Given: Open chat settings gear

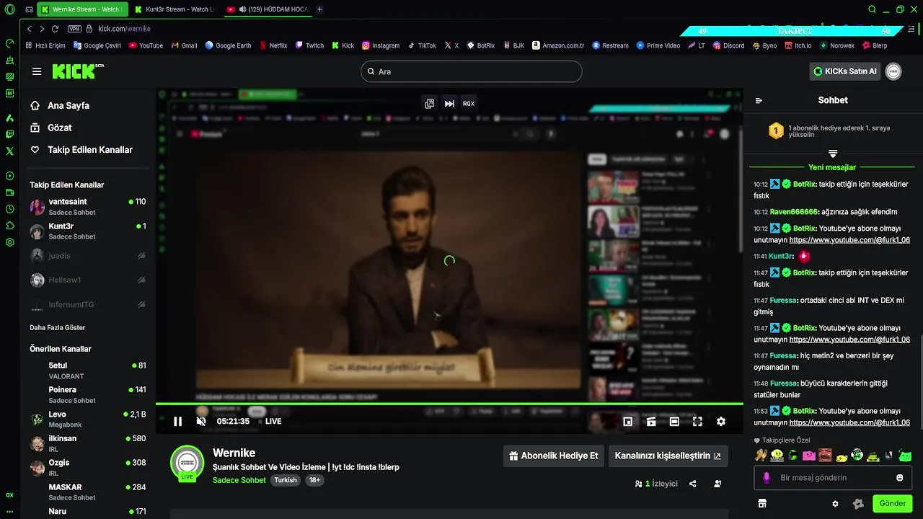Looking at the screenshot, I should pyautogui.click(x=835, y=504).
